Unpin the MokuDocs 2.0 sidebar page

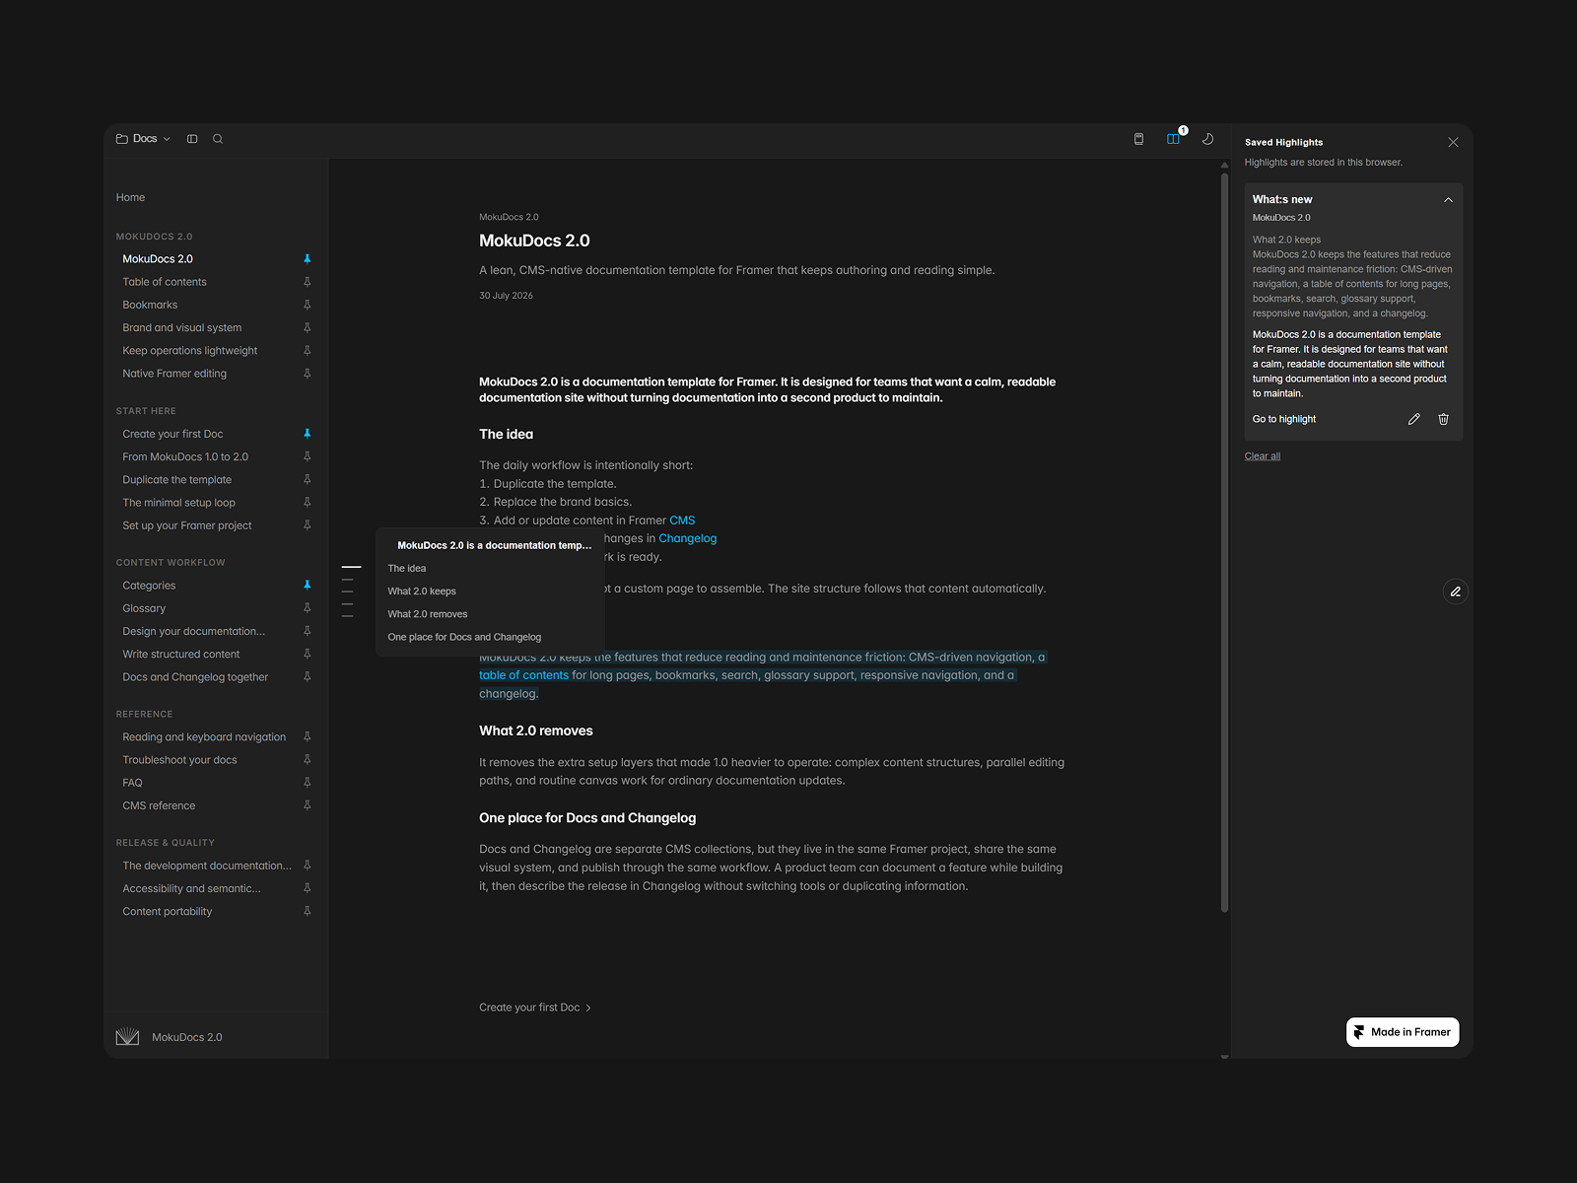[x=307, y=259]
